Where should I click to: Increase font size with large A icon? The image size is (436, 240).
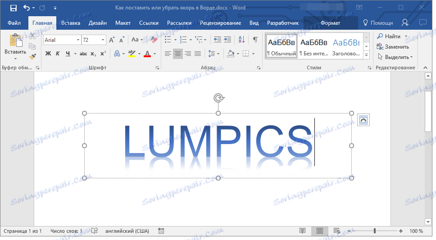112,40
